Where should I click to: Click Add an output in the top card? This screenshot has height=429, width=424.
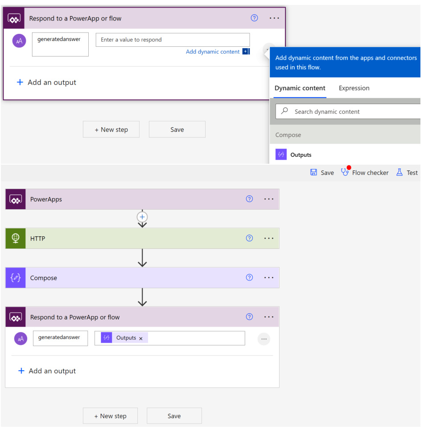tap(47, 82)
